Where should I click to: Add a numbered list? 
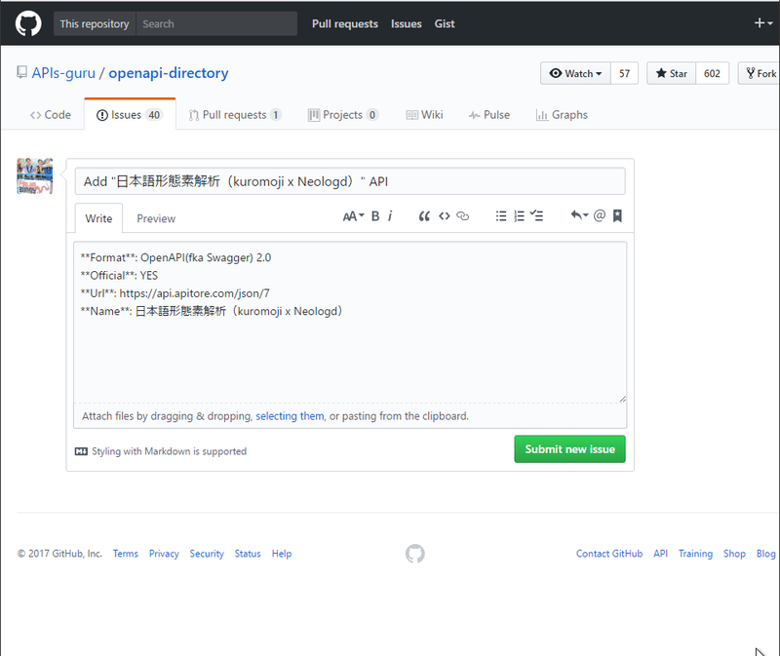coord(519,216)
